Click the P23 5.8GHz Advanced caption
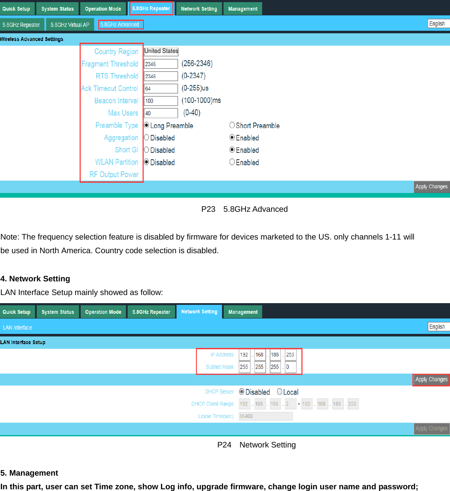 point(244,209)
